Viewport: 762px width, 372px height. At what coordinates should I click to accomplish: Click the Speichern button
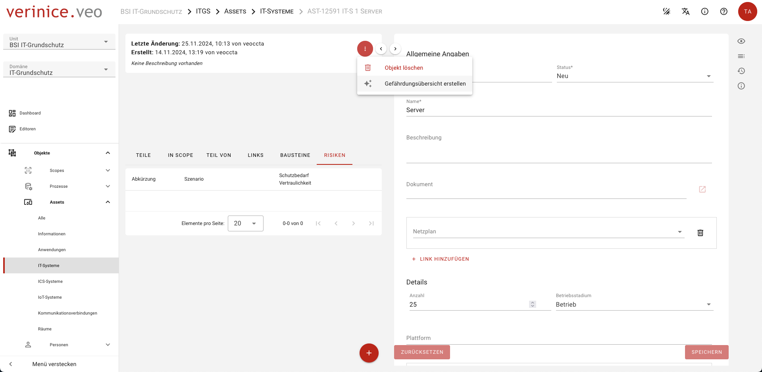(x=706, y=352)
